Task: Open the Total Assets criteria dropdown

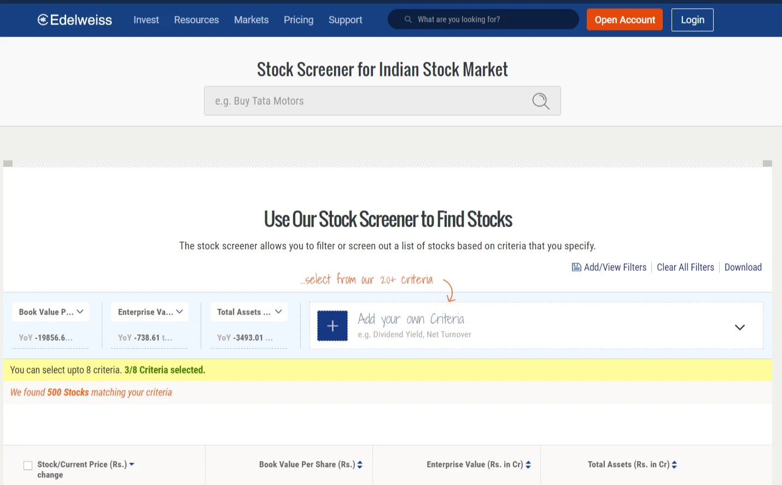Action: 278,311
